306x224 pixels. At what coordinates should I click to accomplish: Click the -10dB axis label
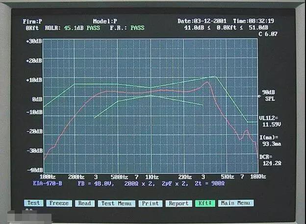[x=34, y=112]
